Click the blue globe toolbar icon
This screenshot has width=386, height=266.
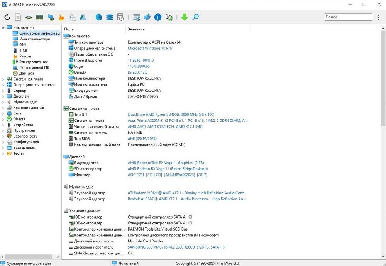click(x=99, y=17)
